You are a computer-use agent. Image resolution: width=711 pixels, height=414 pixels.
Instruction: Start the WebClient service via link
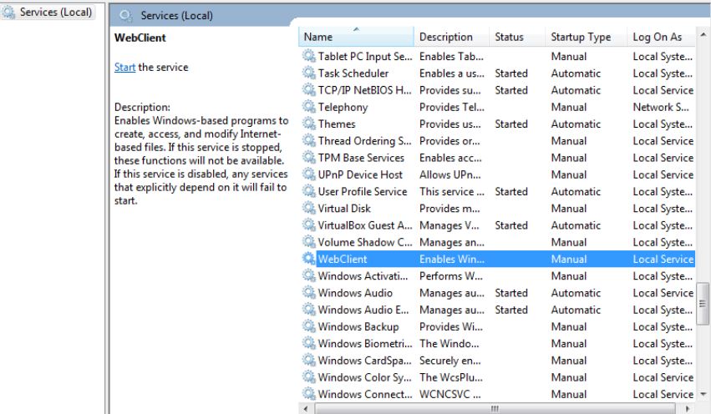pyautogui.click(x=124, y=68)
